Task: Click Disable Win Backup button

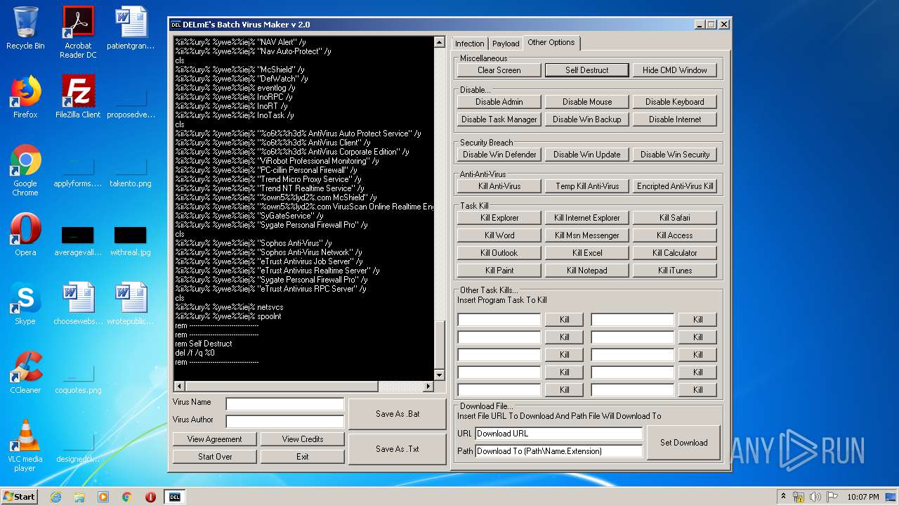Action: [x=587, y=119]
